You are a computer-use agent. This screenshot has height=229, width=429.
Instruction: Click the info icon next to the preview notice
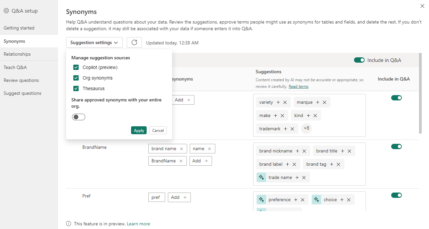pos(68,224)
